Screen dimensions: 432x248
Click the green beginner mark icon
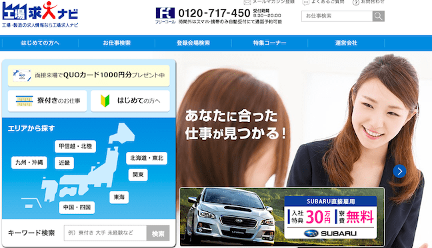coord(105,101)
